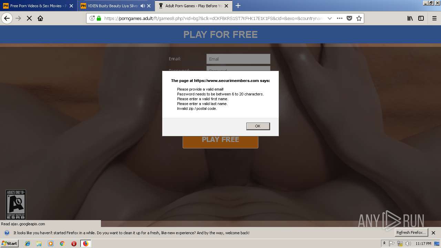The height and width of the screenshot is (248, 441).
Task: Launch Opera from the taskbar
Action: click(x=74, y=244)
